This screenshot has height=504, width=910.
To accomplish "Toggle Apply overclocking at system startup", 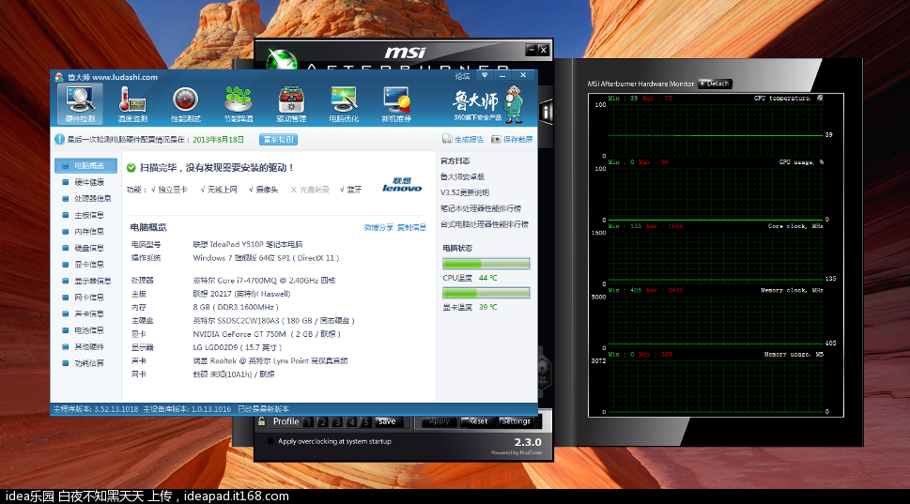I will tap(270, 441).
